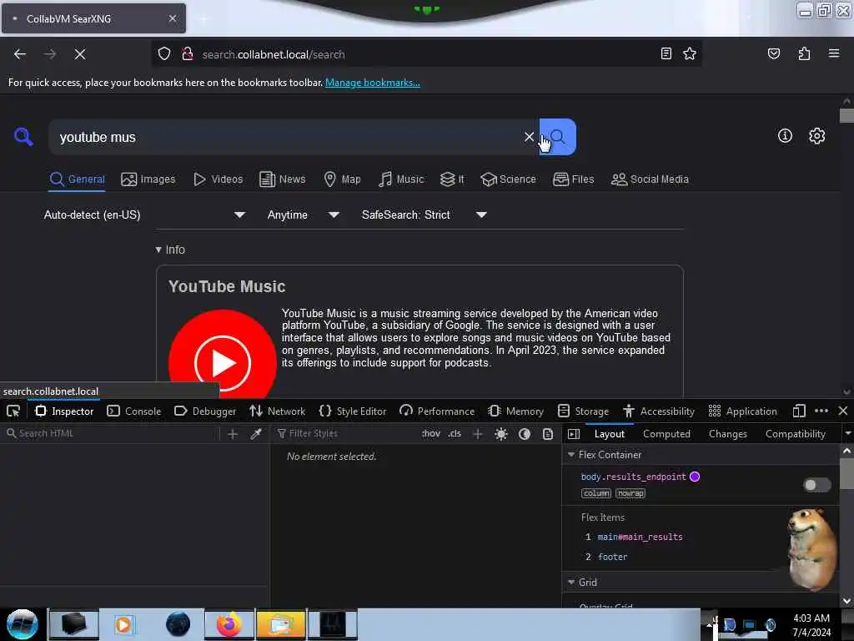Open the SearXNG about info icon
The width and height of the screenshot is (854, 641).
tap(784, 136)
